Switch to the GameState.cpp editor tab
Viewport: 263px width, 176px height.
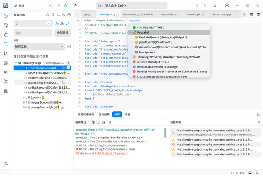pyautogui.click(x=221, y=14)
